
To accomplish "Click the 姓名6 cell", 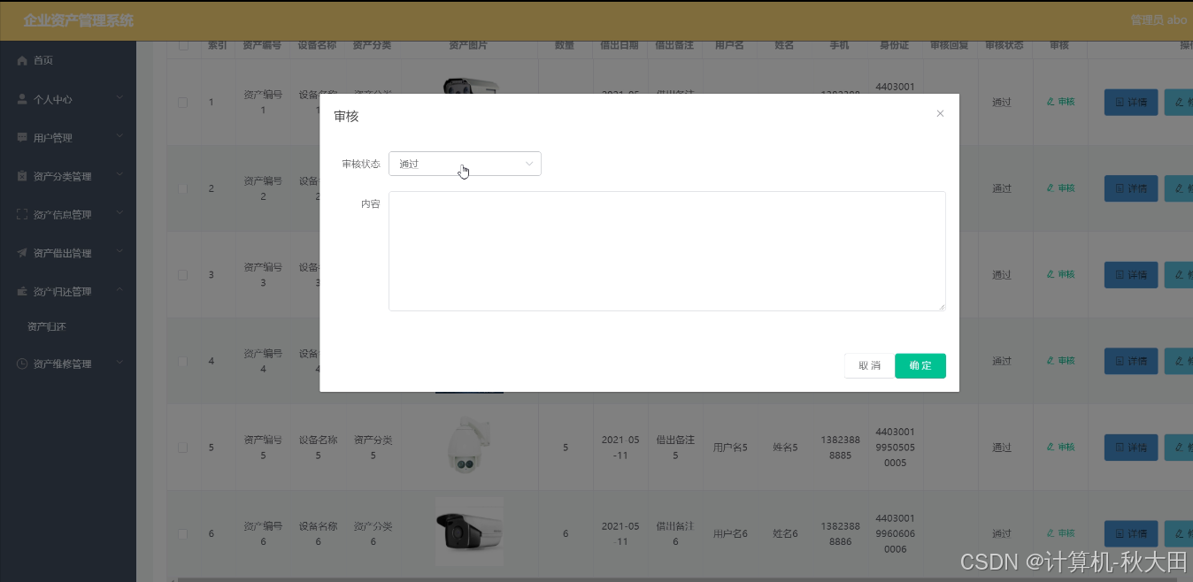I will [x=785, y=533].
